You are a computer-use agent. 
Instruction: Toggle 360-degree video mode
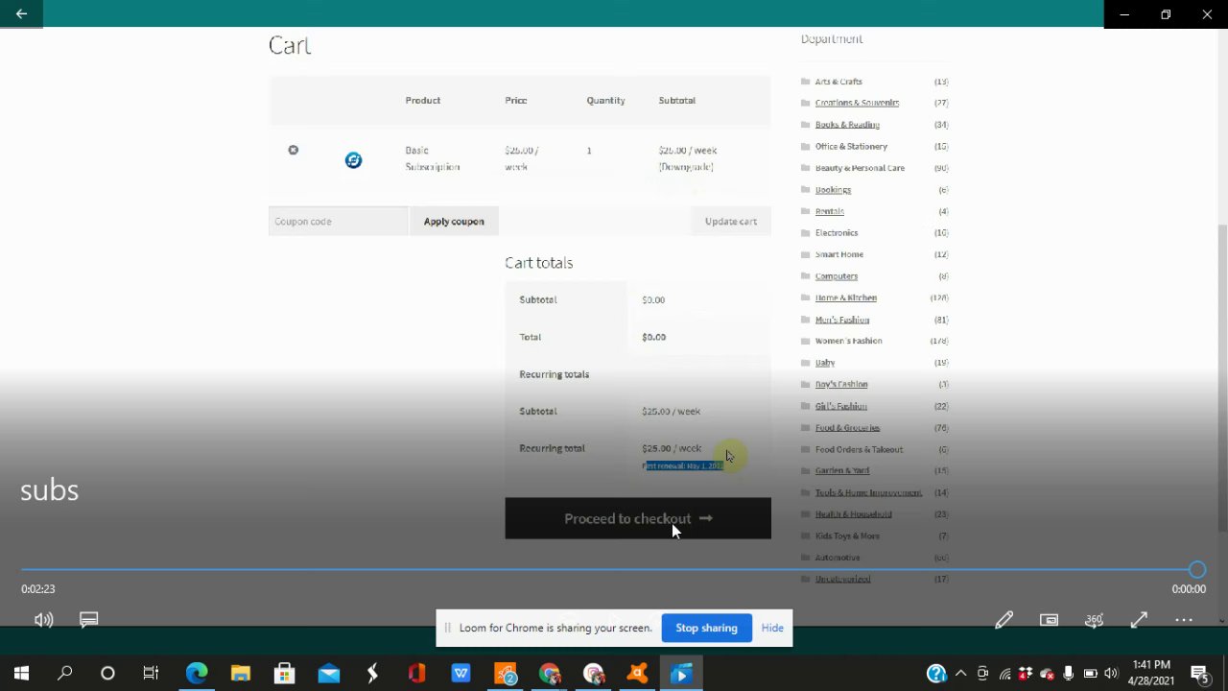pos(1094,620)
